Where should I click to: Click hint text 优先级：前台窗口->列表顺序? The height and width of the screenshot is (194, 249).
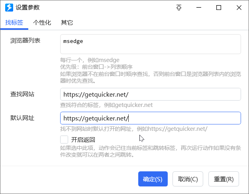click(96, 67)
